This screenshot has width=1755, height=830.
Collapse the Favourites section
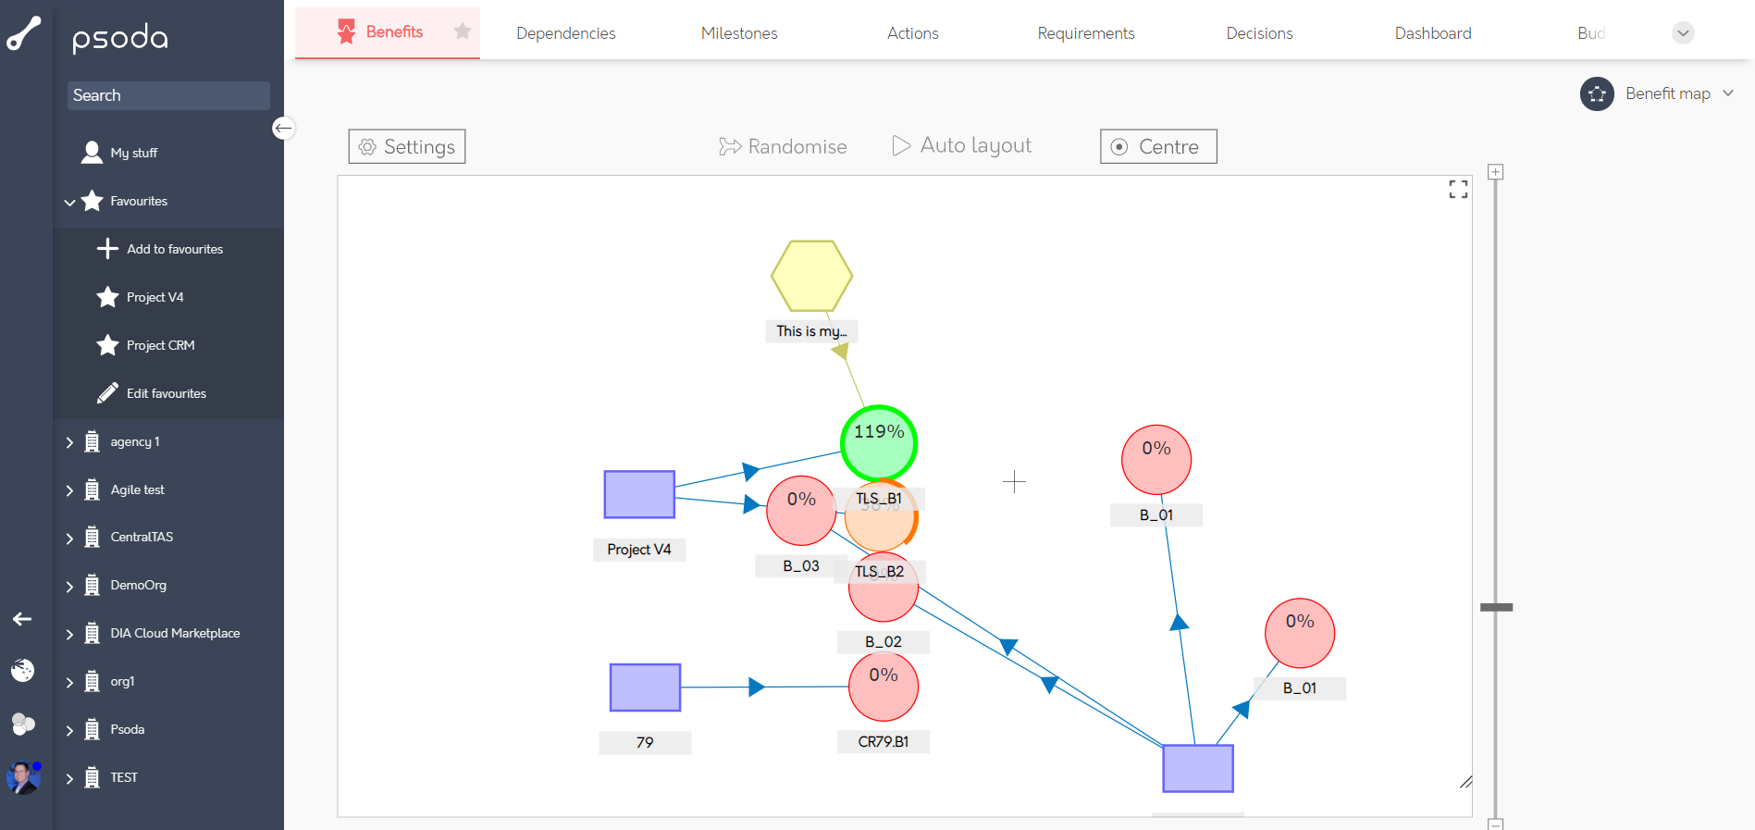pyautogui.click(x=69, y=202)
